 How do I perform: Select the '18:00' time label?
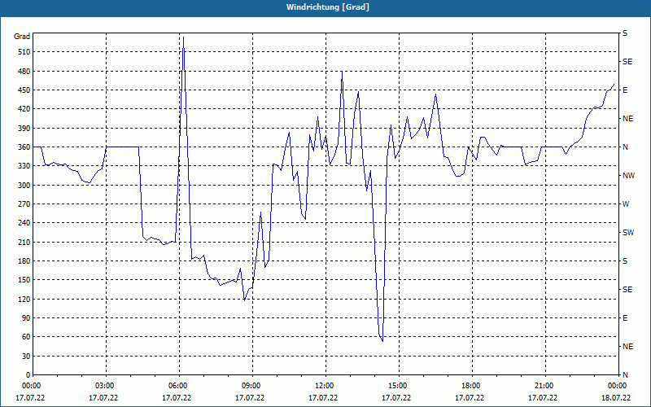pos(470,386)
